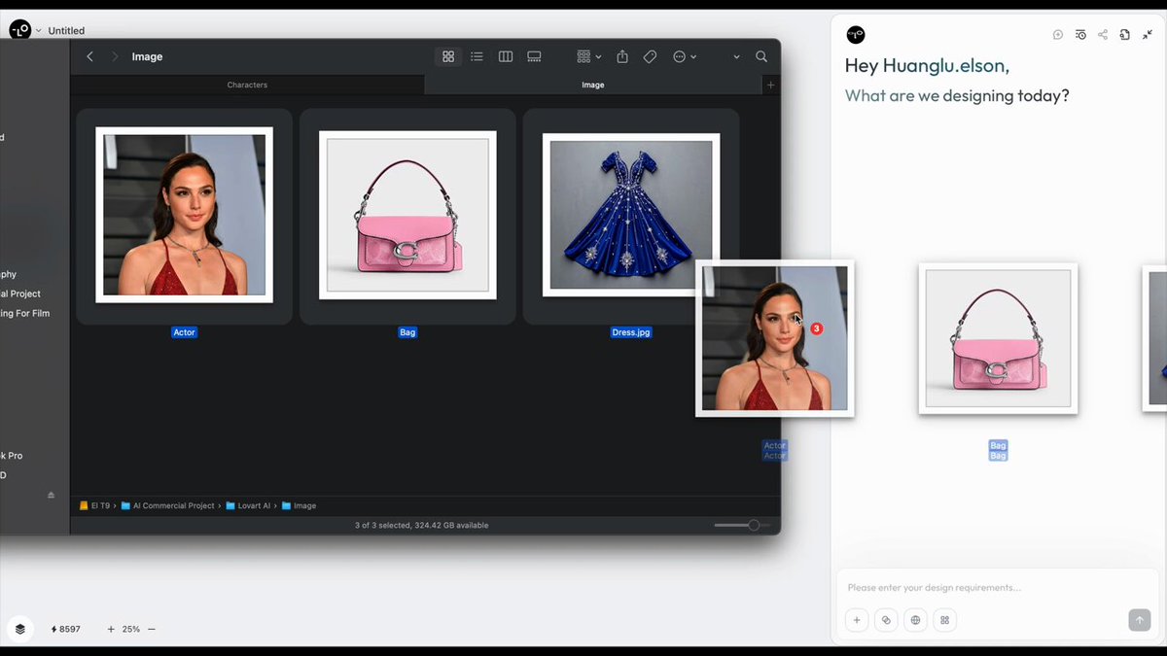
Task: Expand the Finder toolbar overflow chevron
Action: 736,56
